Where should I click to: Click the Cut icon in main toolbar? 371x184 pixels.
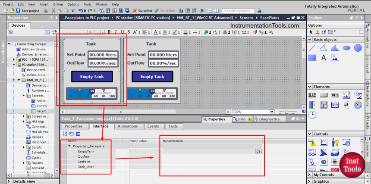pos(53,11)
